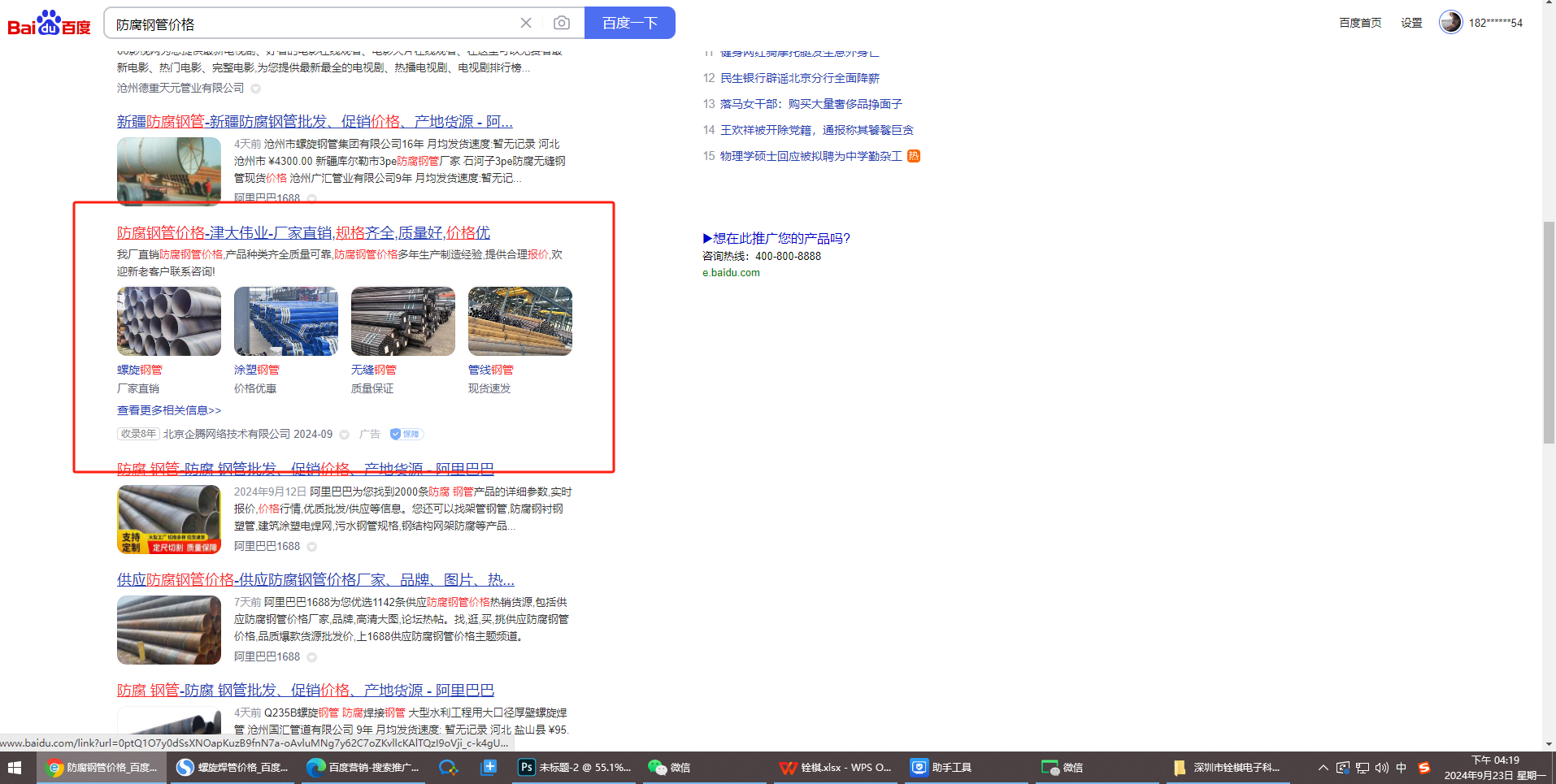Toggle the 中 input language indicator
Viewport: 1556px width, 784px height.
pos(1402,768)
